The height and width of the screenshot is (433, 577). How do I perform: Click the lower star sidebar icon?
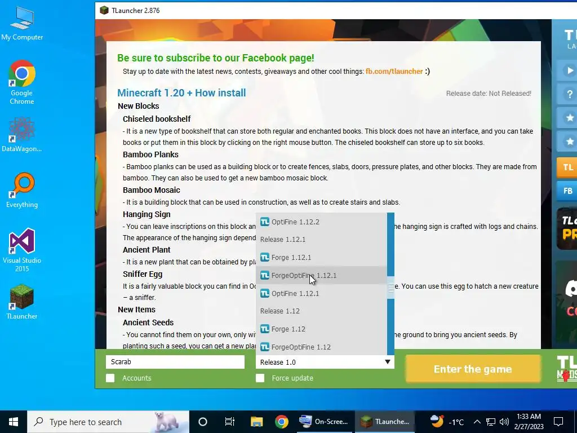point(569,142)
